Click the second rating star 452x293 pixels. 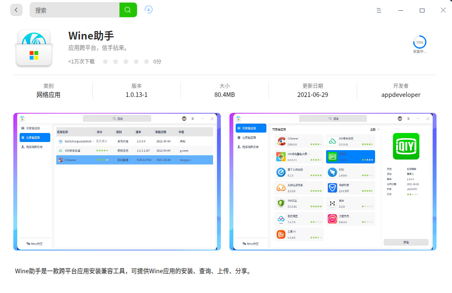pyautogui.click(x=116, y=61)
